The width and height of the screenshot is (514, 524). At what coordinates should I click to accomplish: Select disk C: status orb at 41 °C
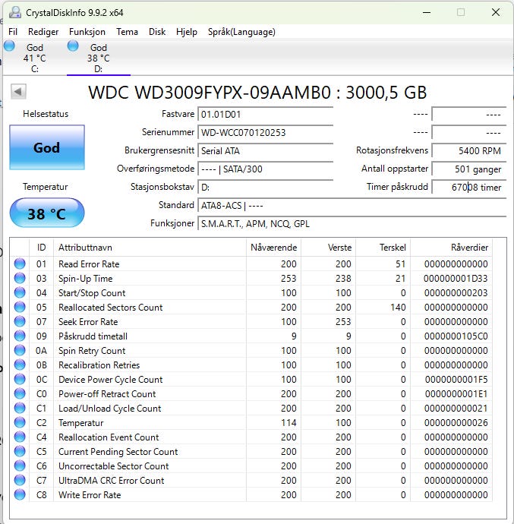[9, 46]
